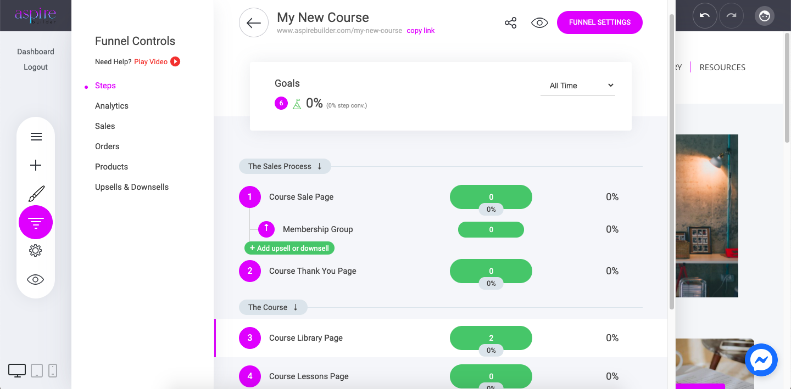This screenshot has width=791, height=389.
Task: Click the funnel URL www.aspirebuilder.com/my-new-course
Action: pyautogui.click(x=339, y=31)
